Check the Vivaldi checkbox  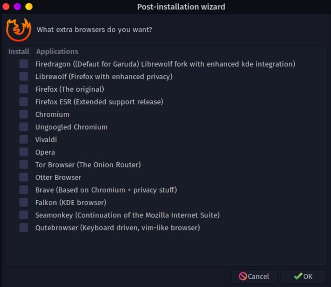(x=24, y=139)
